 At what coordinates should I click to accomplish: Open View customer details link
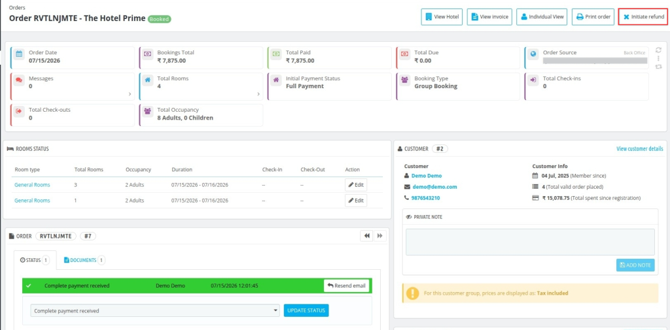point(640,149)
